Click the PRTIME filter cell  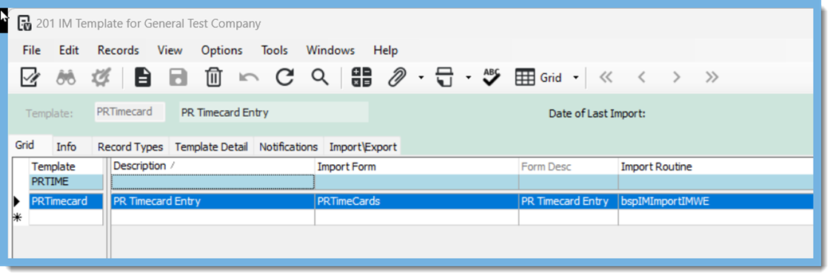(x=66, y=182)
